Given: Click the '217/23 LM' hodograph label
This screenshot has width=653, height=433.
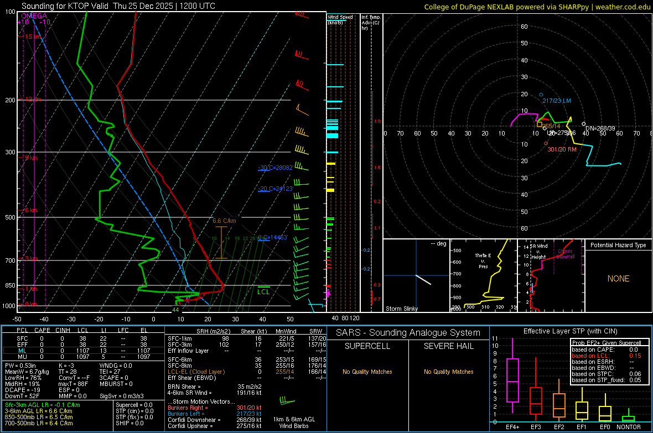Looking at the screenshot, I should pyautogui.click(x=556, y=101).
